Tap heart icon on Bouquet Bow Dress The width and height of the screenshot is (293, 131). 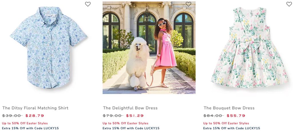289,4
